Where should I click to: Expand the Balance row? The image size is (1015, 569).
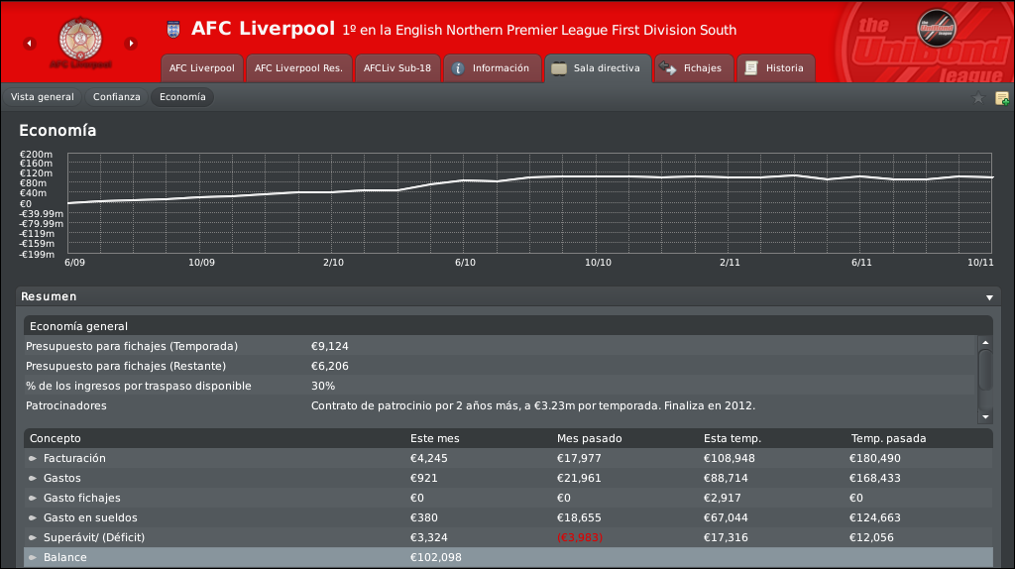pyautogui.click(x=33, y=557)
